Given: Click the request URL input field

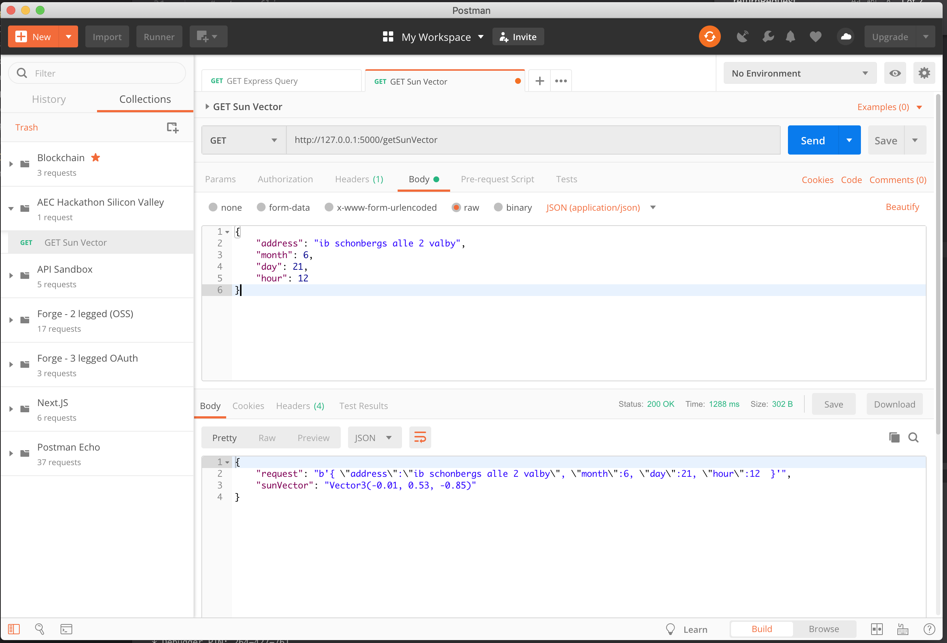Looking at the screenshot, I should [x=533, y=140].
